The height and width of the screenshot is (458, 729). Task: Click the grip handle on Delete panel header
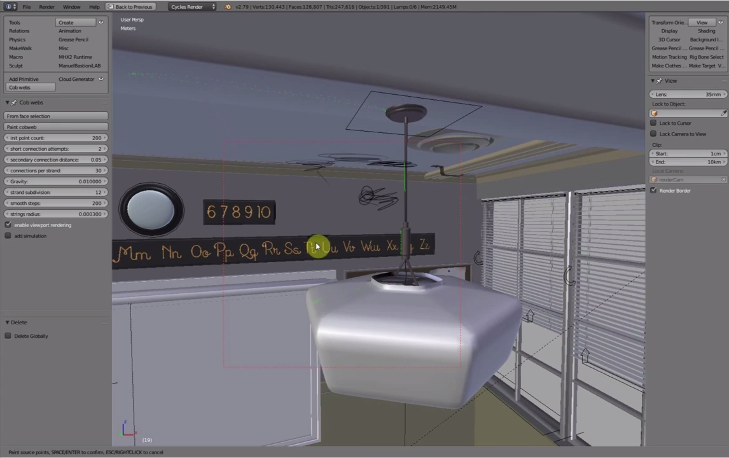(105, 323)
